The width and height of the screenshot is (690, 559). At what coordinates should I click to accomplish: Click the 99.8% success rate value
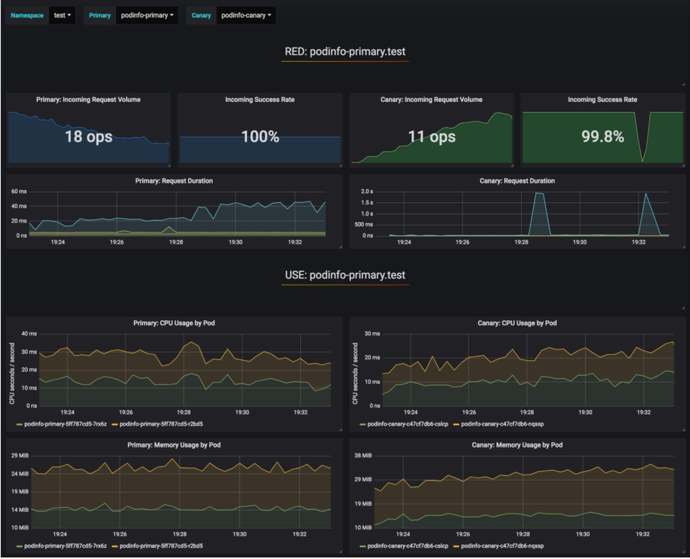coord(603,137)
